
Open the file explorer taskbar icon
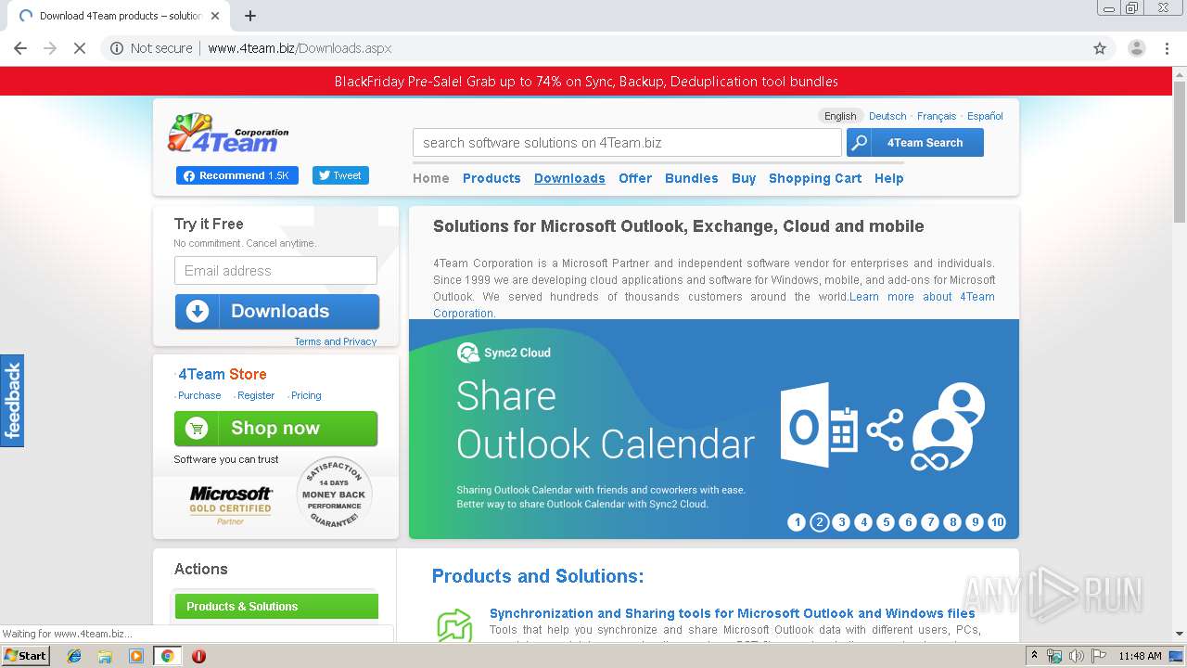coord(105,656)
